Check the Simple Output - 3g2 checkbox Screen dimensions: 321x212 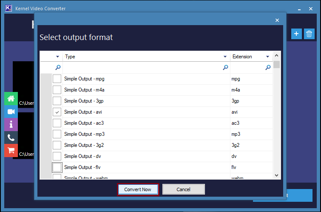click(57, 145)
